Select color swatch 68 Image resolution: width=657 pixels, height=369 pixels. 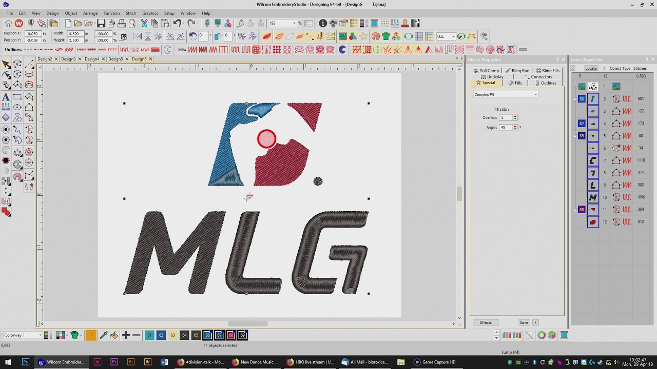click(x=231, y=335)
